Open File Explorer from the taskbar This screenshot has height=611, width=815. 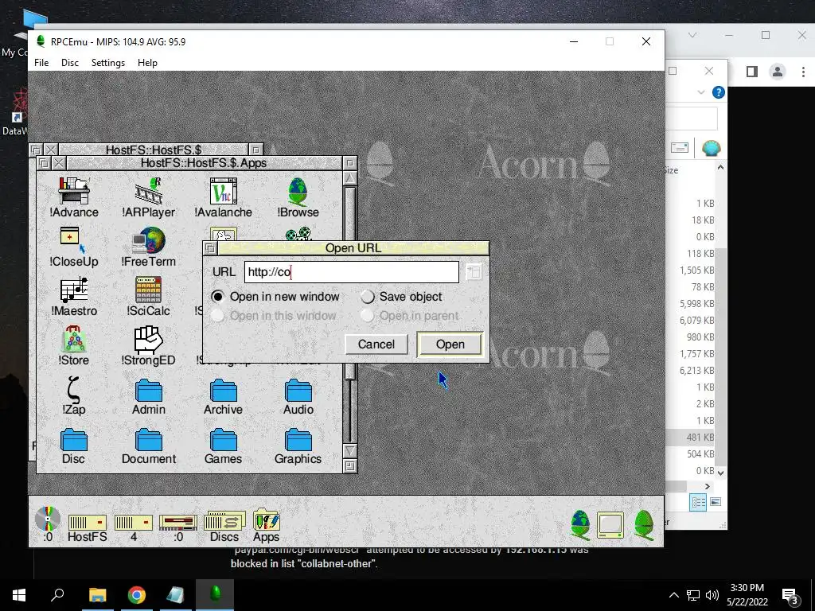coord(97,595)
